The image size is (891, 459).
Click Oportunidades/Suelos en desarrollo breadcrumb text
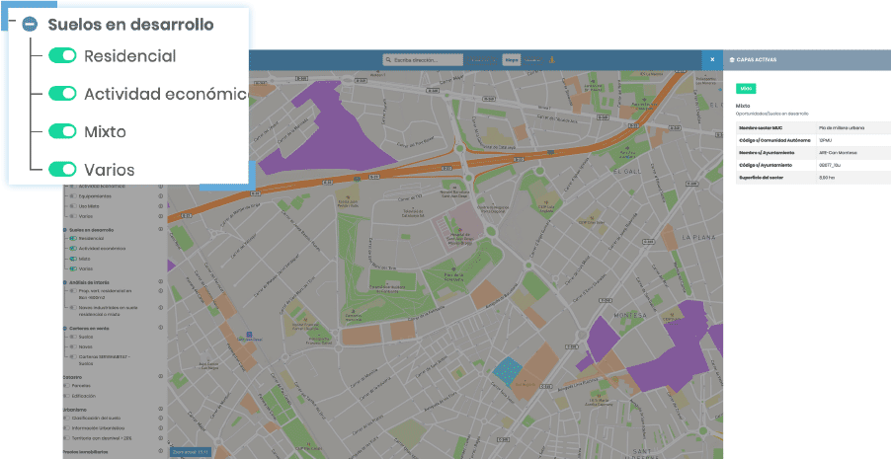click(x=772, y=115)
